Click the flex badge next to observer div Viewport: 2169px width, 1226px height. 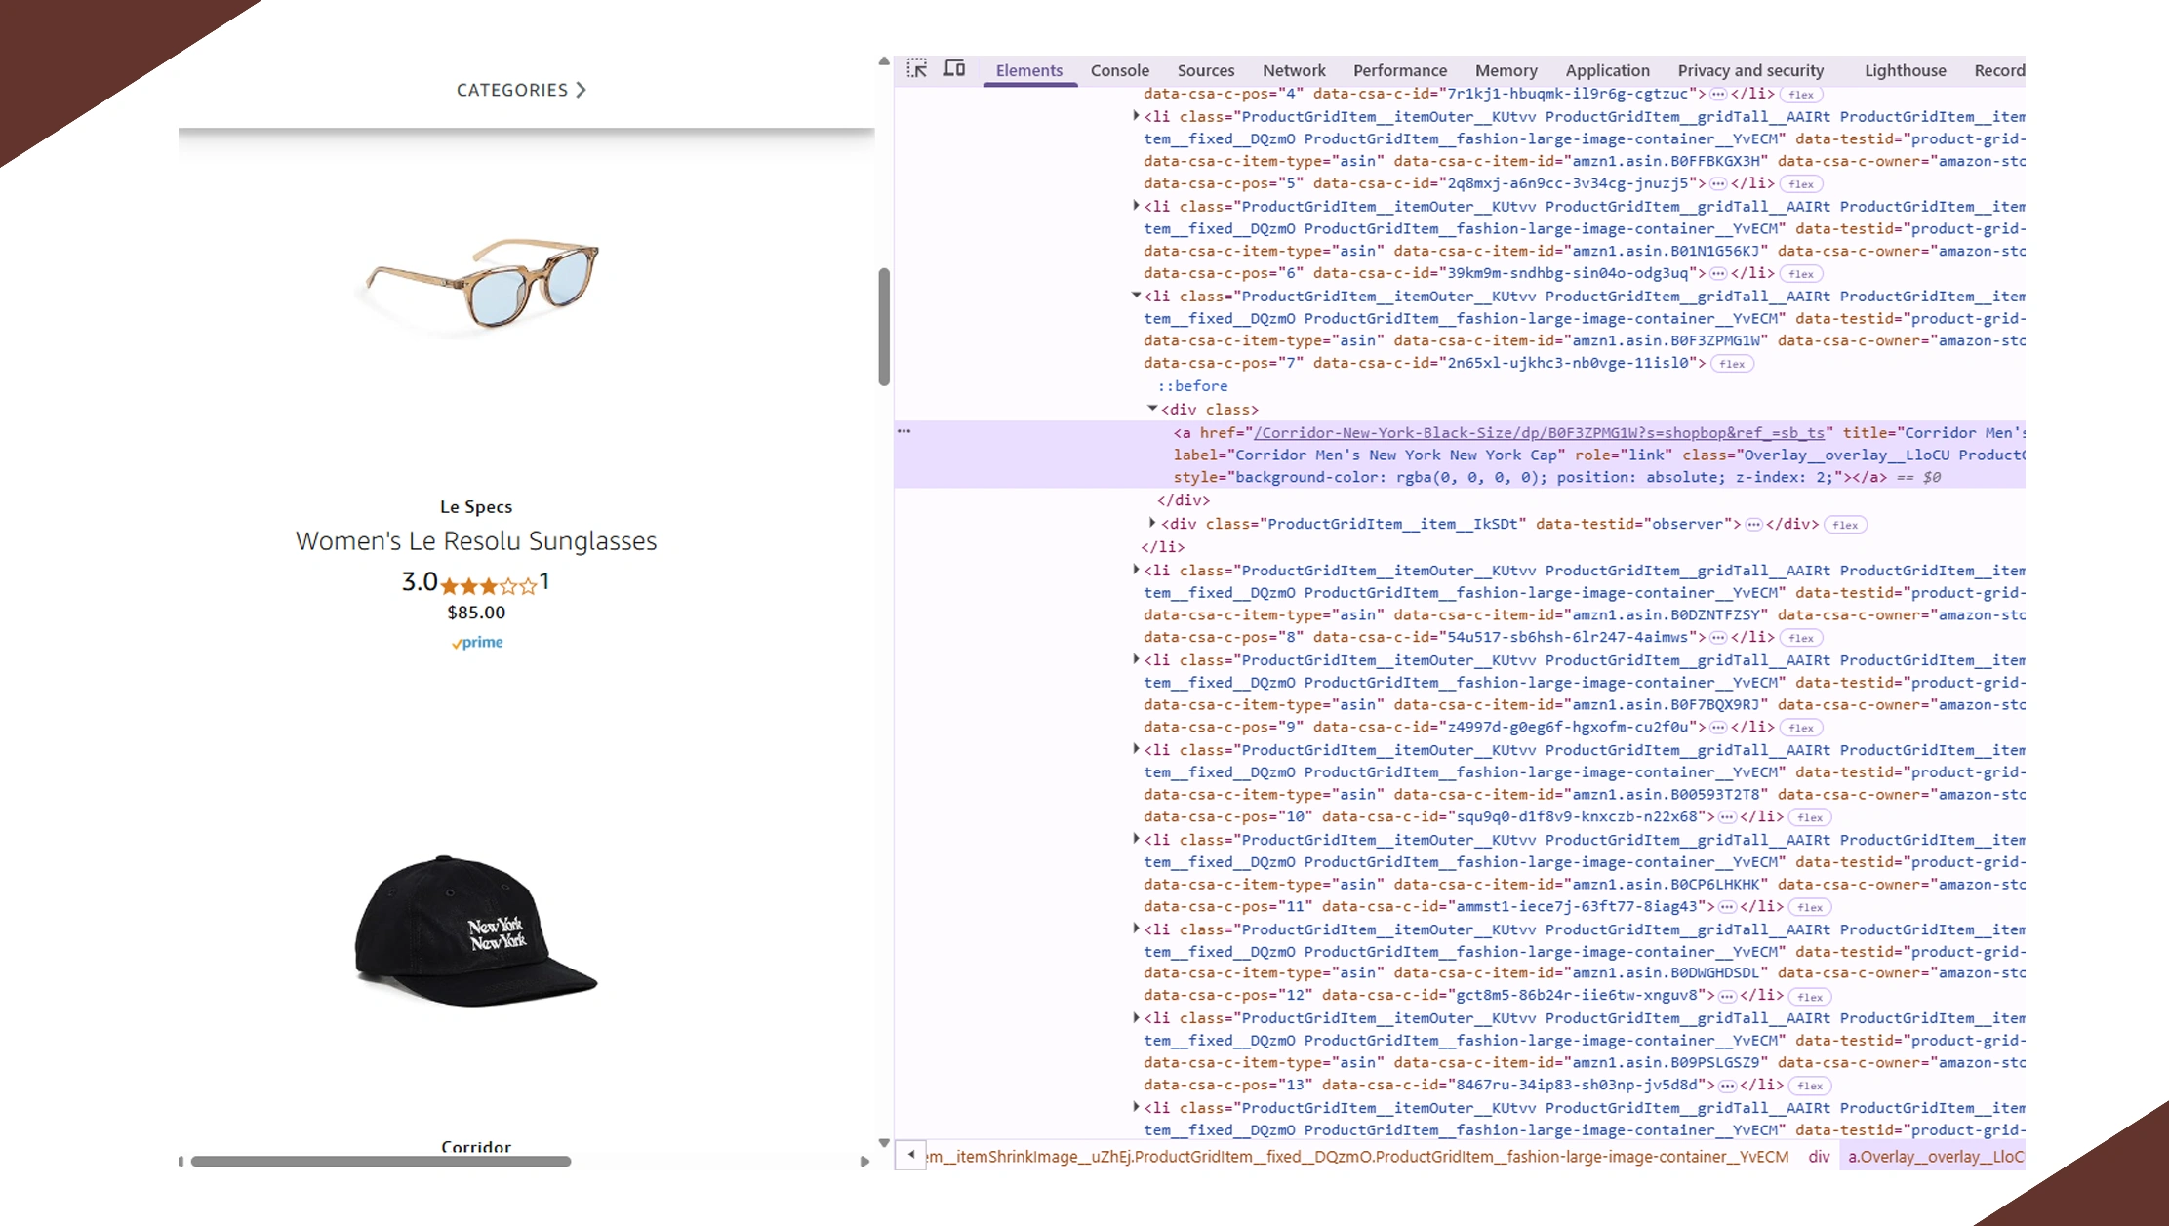[1844, 525]
